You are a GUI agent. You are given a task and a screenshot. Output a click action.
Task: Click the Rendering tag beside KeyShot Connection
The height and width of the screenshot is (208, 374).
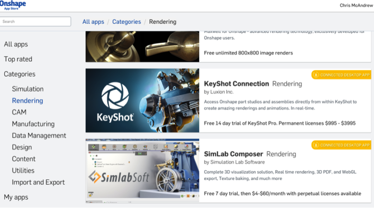[287, 84]
